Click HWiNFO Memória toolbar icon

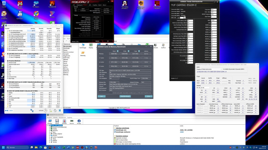[x=72, y=121]
